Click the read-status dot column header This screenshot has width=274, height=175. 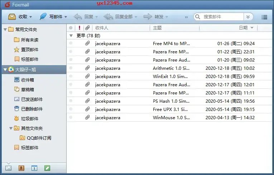click(71, 28)
